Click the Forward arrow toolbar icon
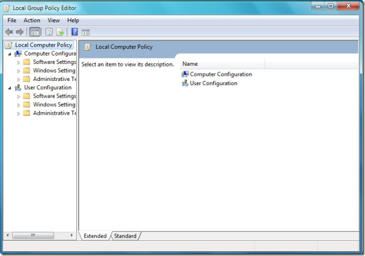 click(20, 32)
